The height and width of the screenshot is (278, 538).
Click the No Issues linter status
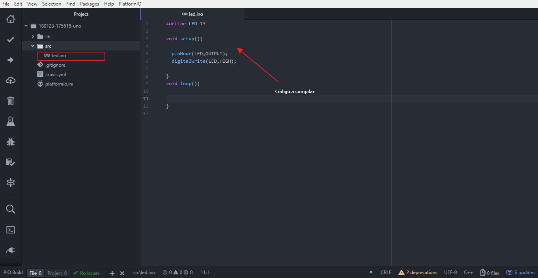[86, 273]
